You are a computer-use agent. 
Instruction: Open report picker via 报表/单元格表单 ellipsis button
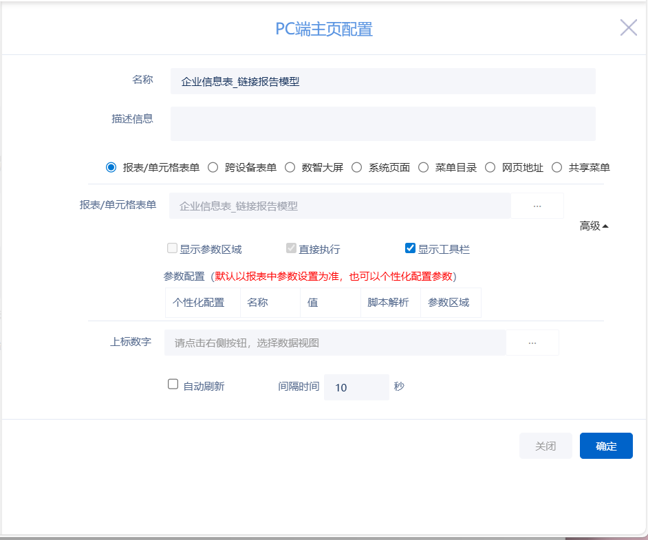(x=537, y=206)
